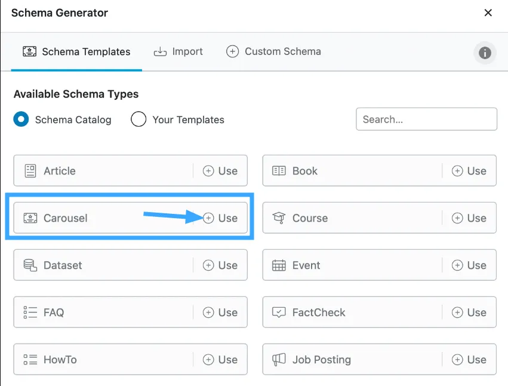Image resolution: width=508 pixels, height=386 pixels.
Task: Use the Job Posting schema
Action: pos(469,360)
